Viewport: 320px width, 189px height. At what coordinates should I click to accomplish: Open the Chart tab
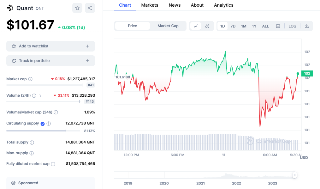click(x=125, y=5)
